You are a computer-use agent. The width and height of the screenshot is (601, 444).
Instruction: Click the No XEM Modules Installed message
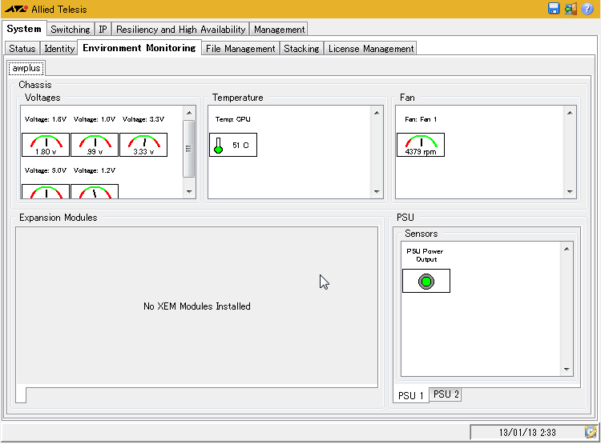click(x=197, y=306)
